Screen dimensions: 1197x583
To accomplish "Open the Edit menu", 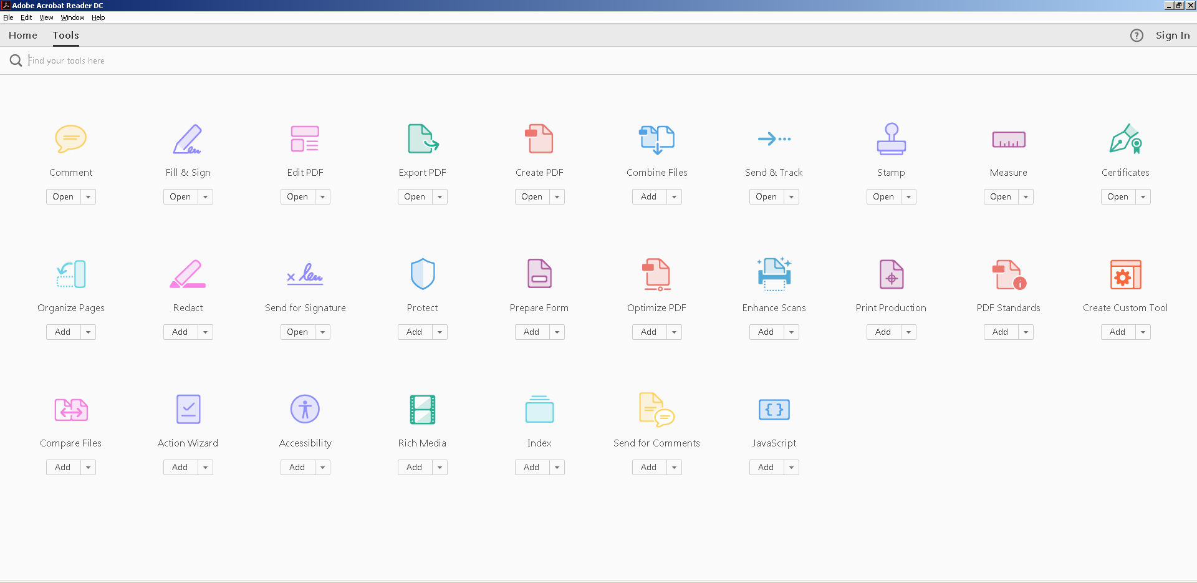I will click(26, 17).
